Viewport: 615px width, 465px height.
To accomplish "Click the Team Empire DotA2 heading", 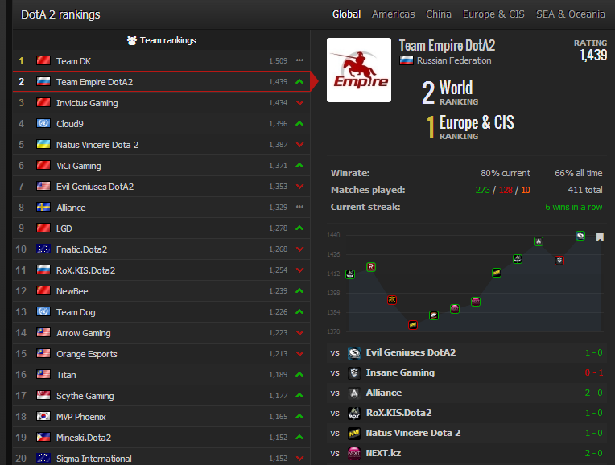I will [447, 46].
